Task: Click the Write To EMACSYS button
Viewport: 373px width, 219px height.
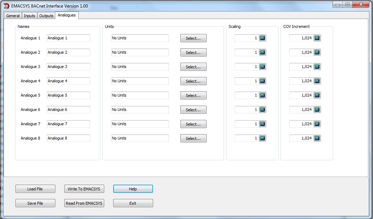Action: click(x=84, y=189)
